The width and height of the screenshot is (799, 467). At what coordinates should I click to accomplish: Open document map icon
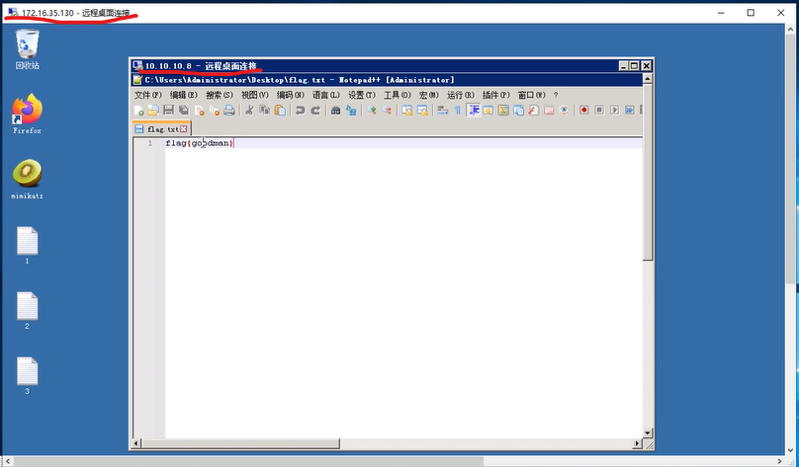[503, 110]
